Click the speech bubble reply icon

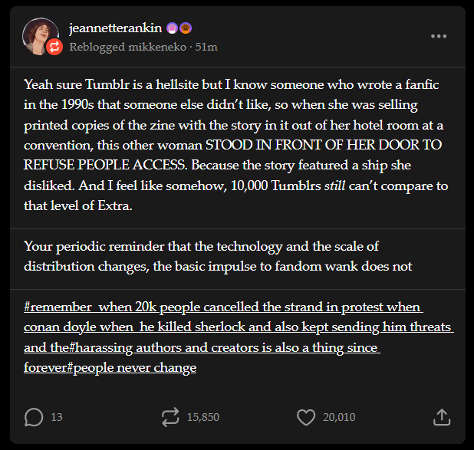[x=34, y=417]
